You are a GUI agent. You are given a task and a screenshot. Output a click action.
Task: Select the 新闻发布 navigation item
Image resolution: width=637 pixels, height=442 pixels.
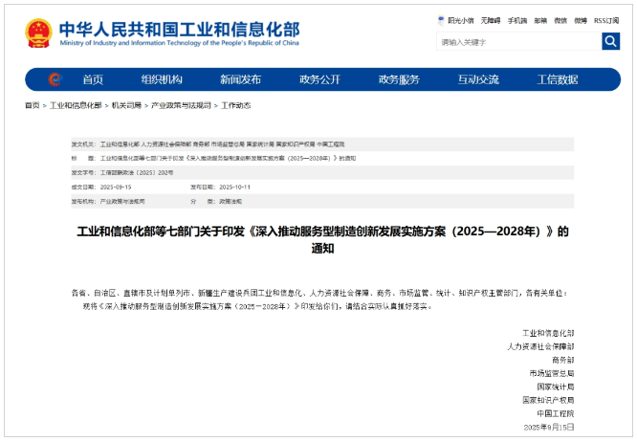(x=240, y=79)
